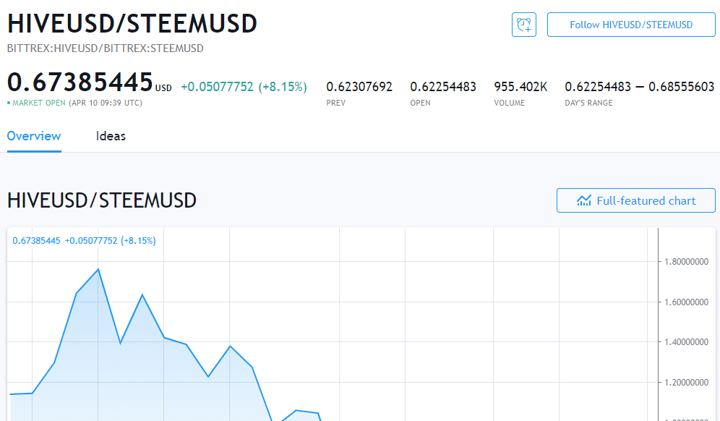
Task: Click the open price value 0.62254483
Action: (x=443, y=87)
